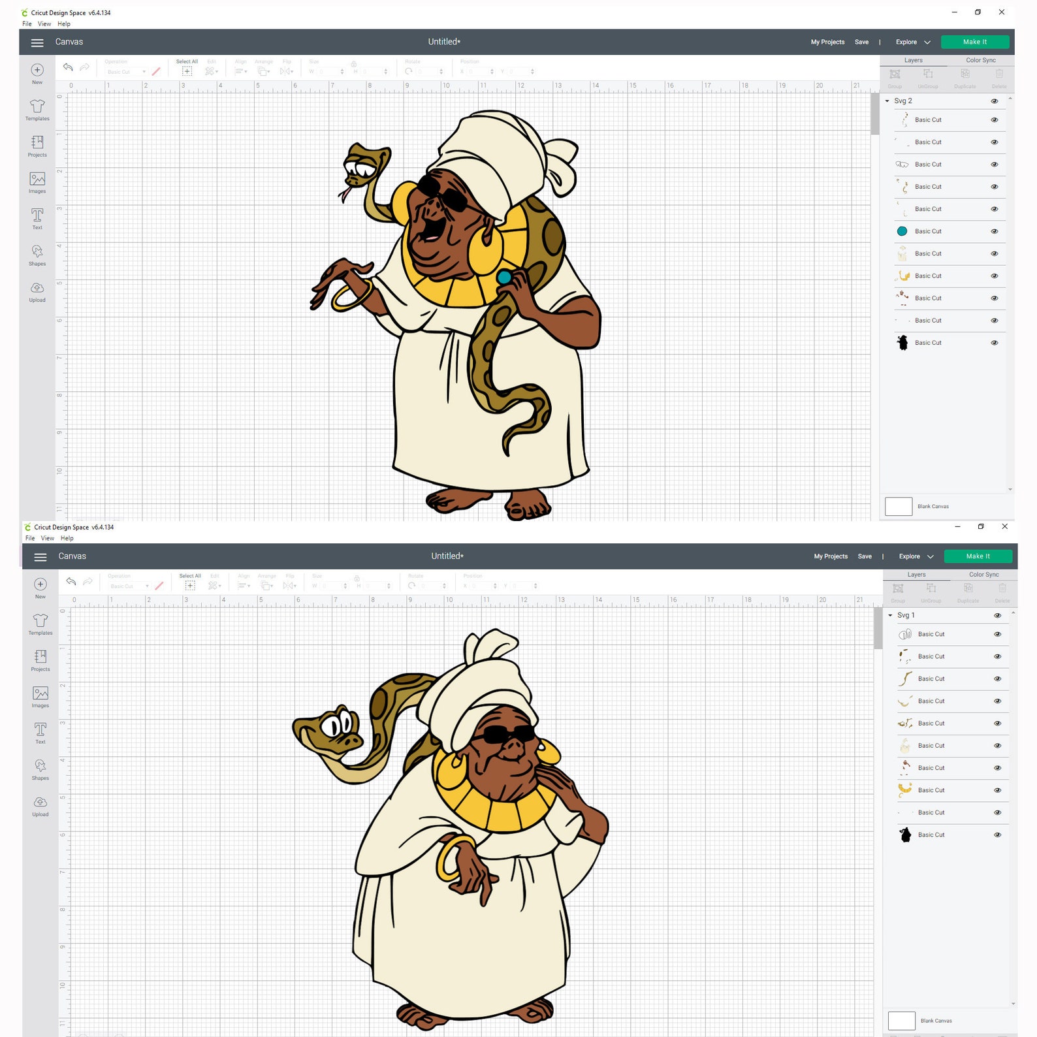1037x1037 pixels.
Task: Click the Redo arrow in the Svg 2 window
Action: tap(84, 67)
